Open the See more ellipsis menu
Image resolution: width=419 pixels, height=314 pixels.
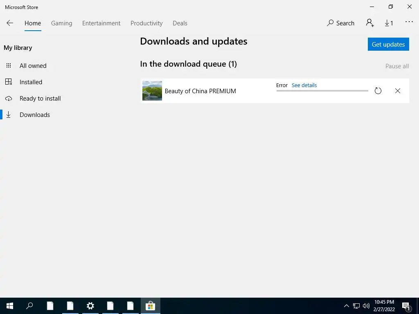(409, 22)
